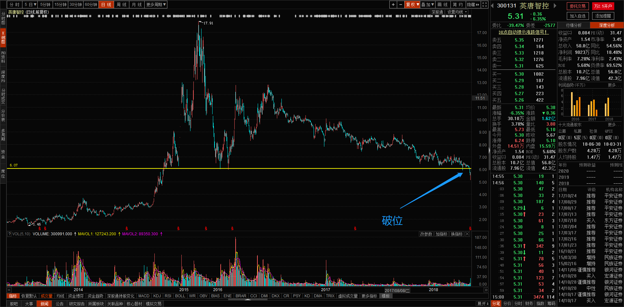Toggle the 画线 drawing tool
The width and height of the screenshot is (624, 307).
pyautogui.click(x=443, y=5)
